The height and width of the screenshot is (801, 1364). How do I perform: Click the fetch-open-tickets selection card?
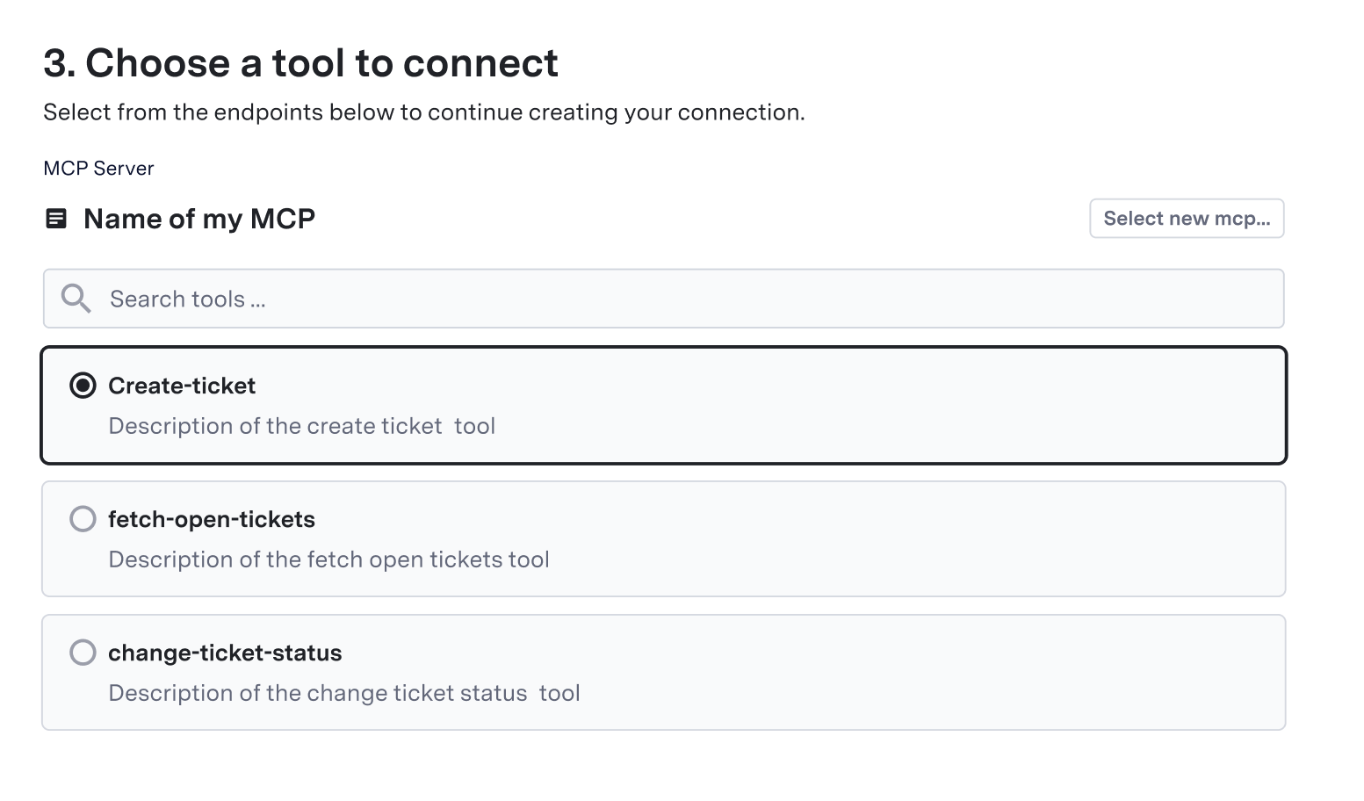(x=663, y=538)
